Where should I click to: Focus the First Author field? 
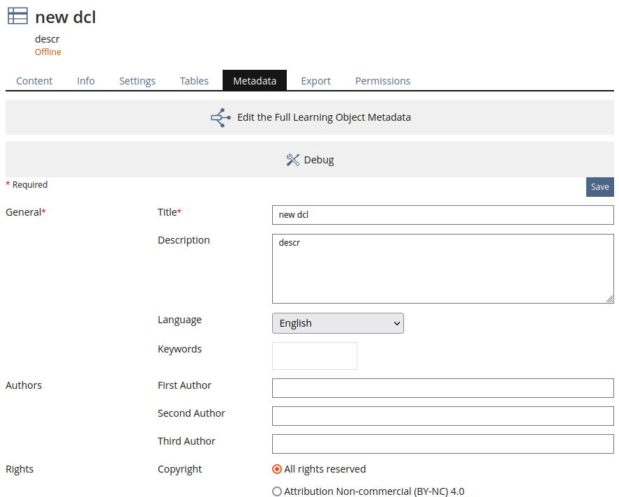(x=442, y=388)
